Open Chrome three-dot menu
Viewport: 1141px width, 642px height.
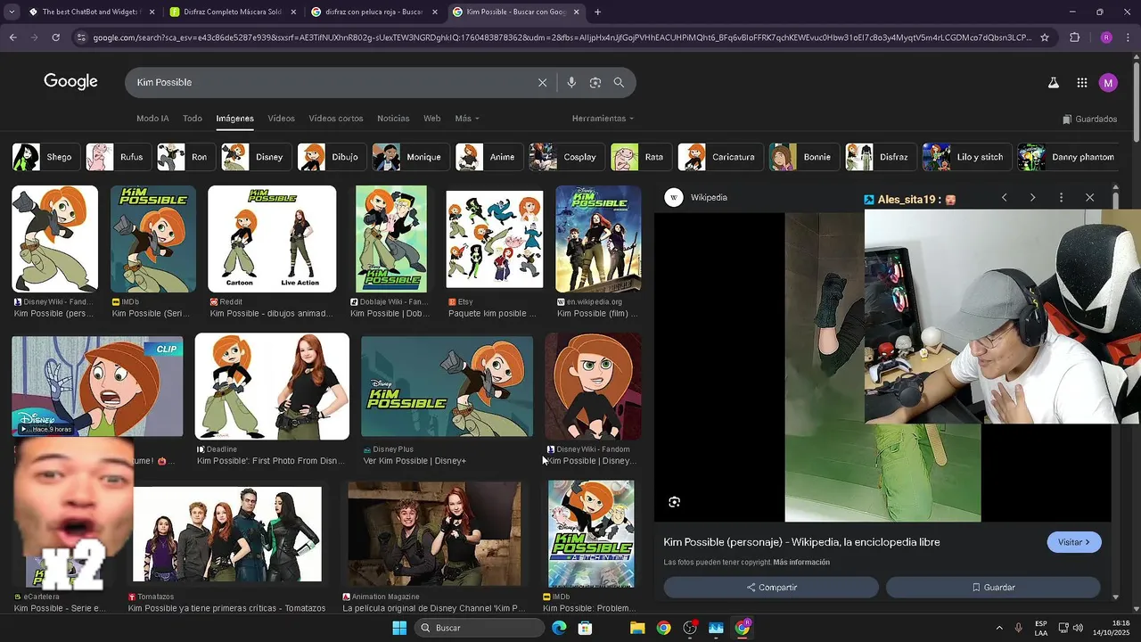(1129, 37)
